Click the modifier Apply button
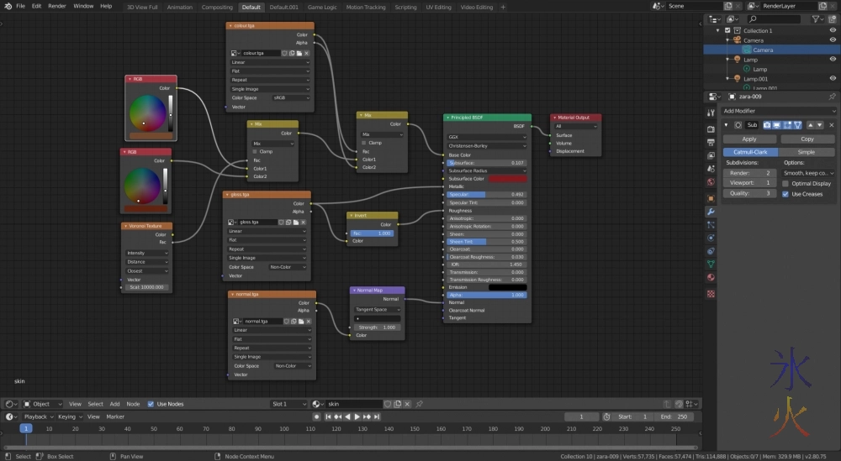The height and width of the screenshot is (461, 841). (748, 139)
